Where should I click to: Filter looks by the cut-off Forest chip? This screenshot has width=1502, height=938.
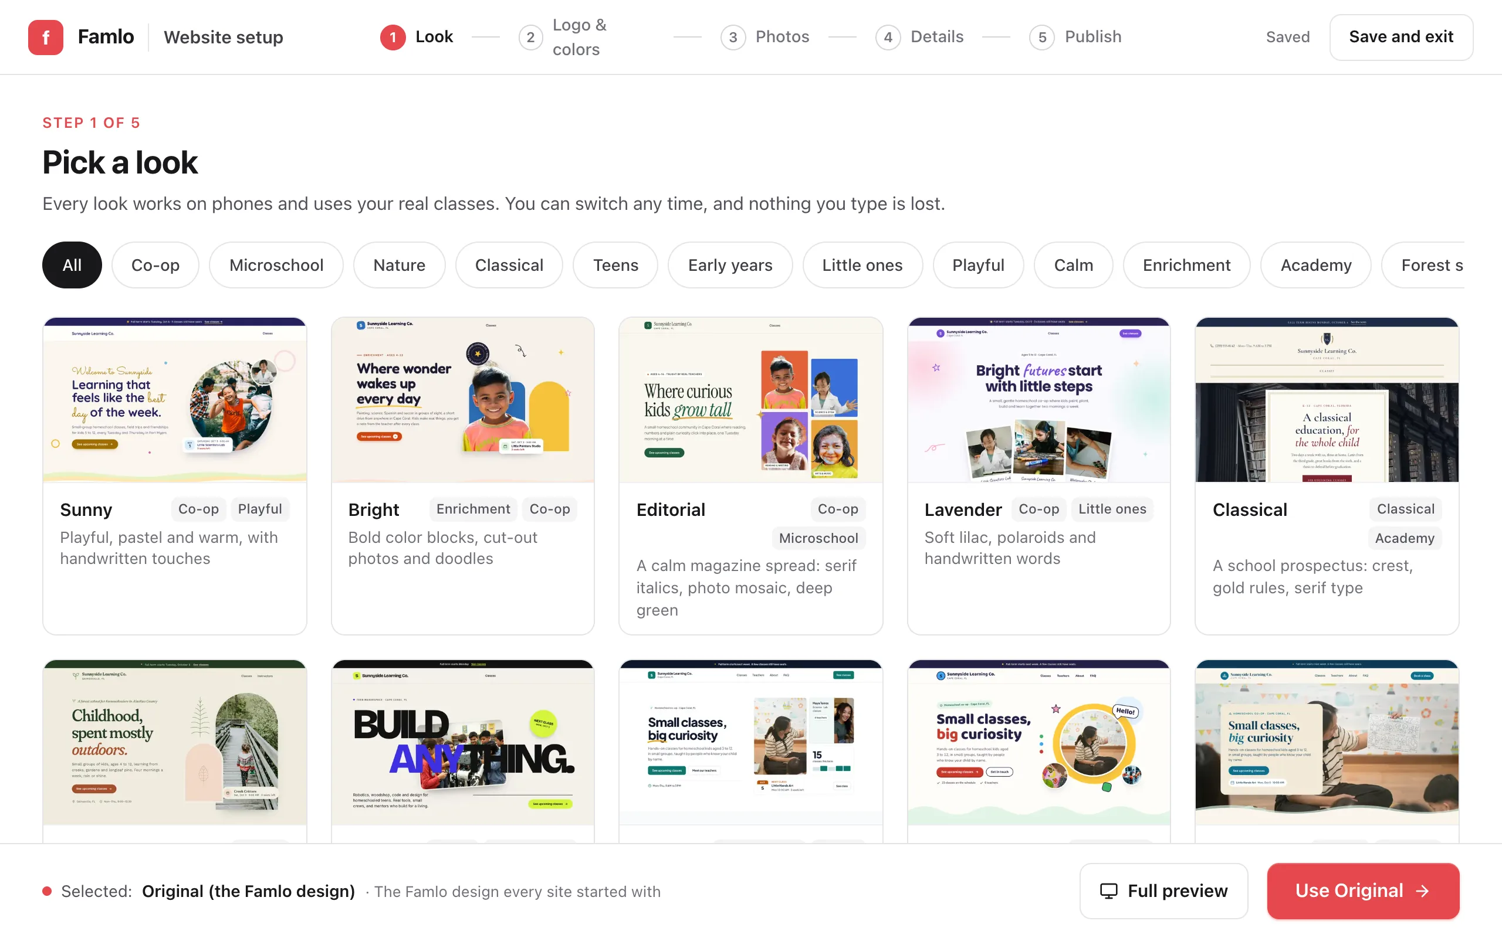[1423, 265]
